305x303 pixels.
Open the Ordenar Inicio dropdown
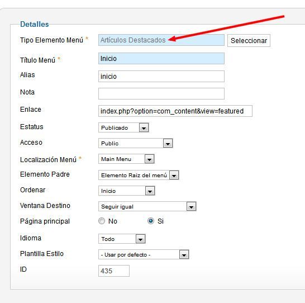pos(126,191)
